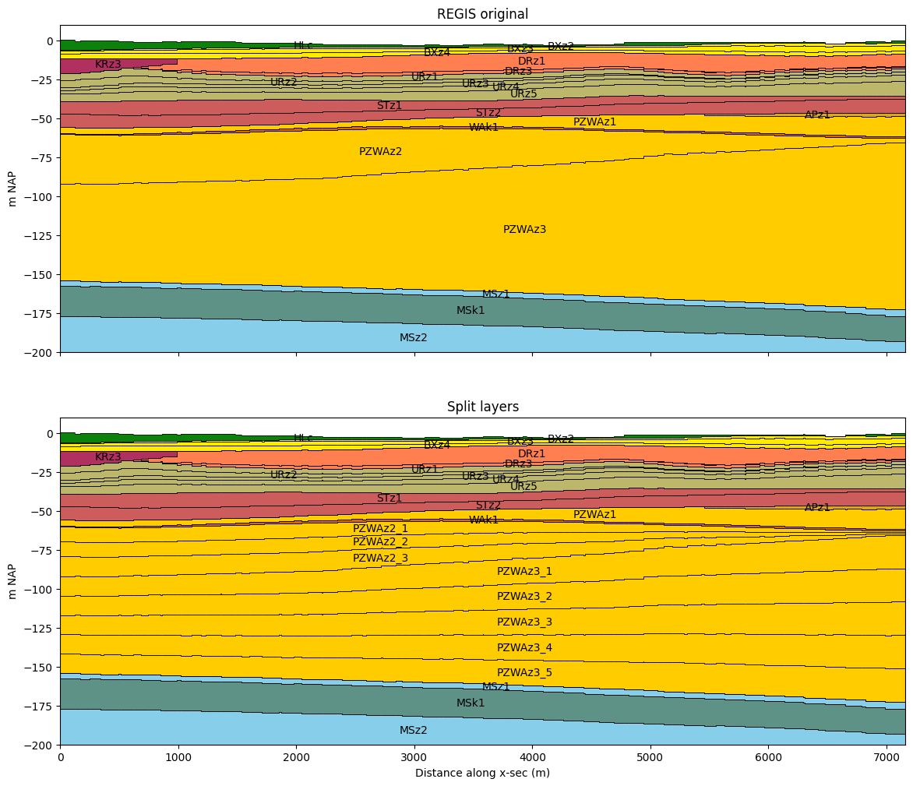
Task: Click the STz1 label in top plot
Action: point(389,106)
